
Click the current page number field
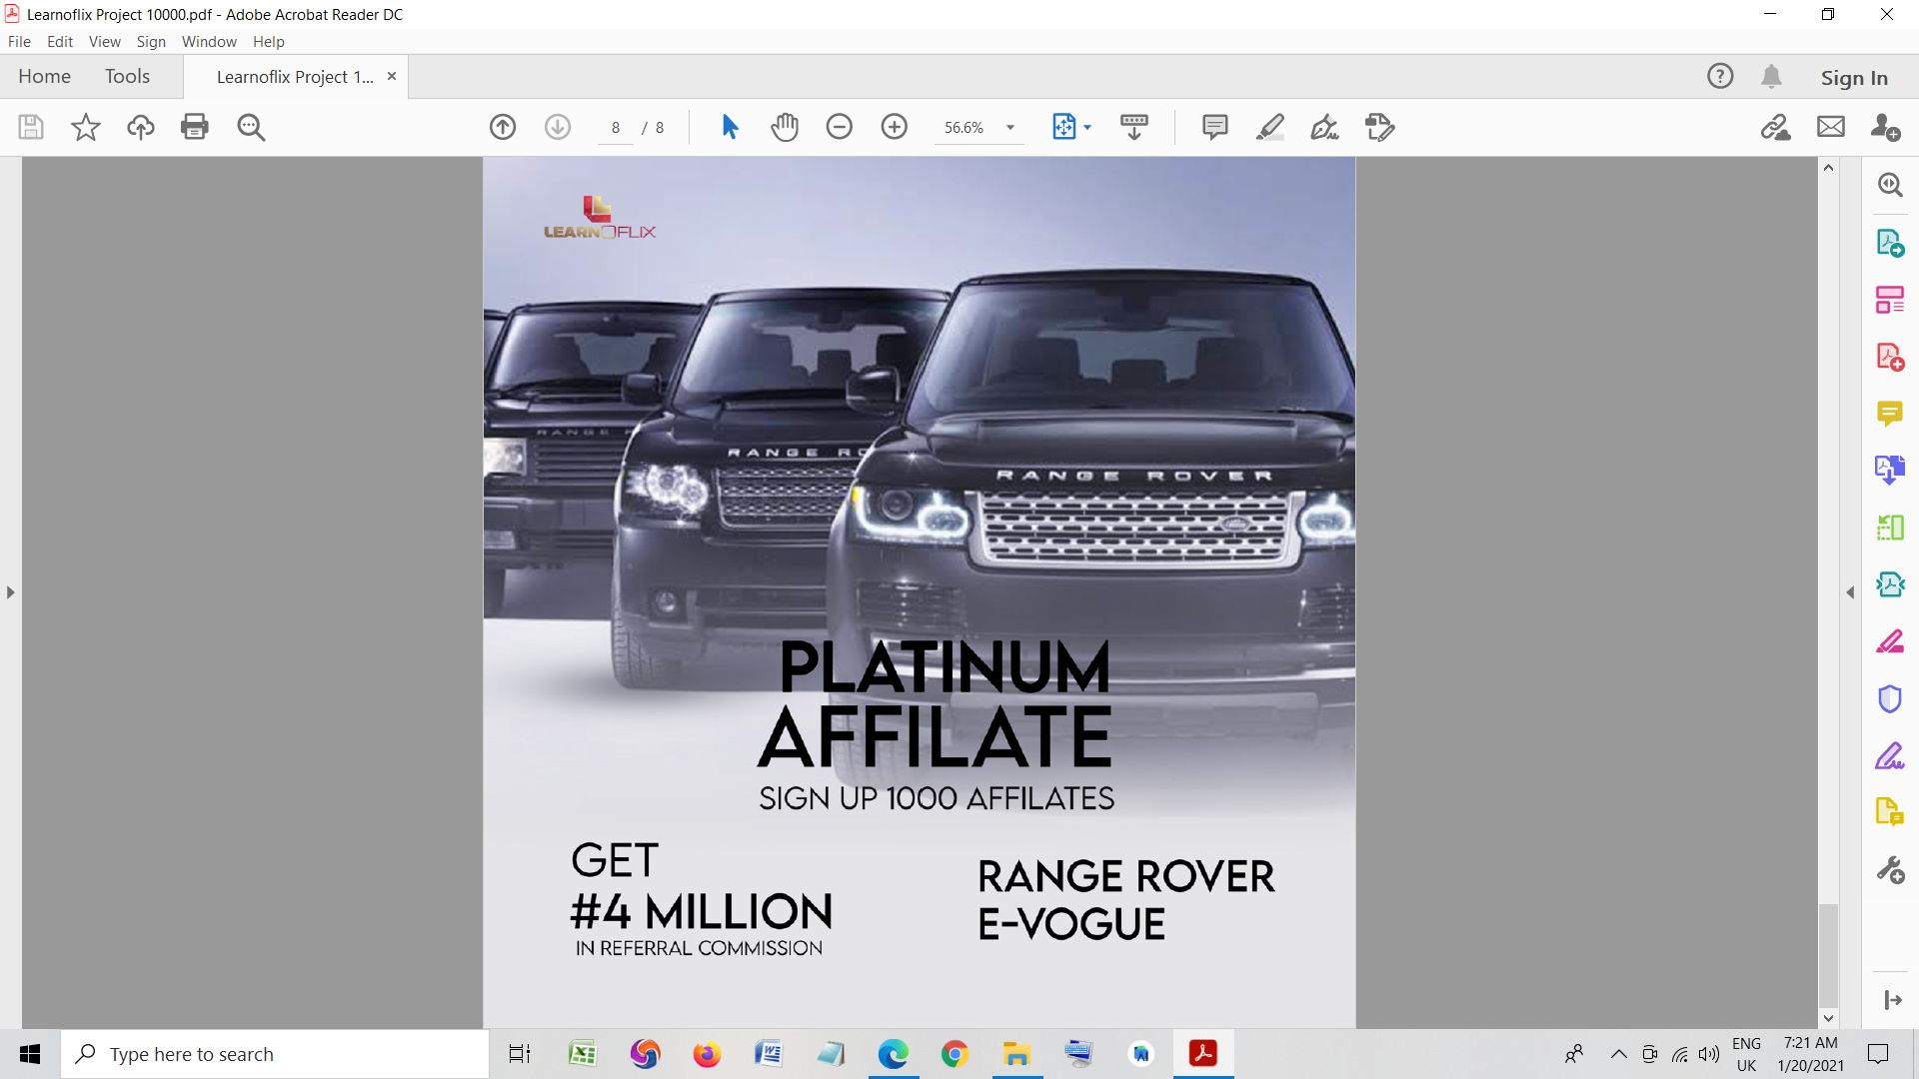pos(616,127)
